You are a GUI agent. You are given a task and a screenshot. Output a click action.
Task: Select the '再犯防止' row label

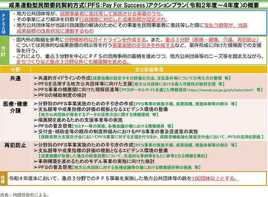tap(16, 145)
